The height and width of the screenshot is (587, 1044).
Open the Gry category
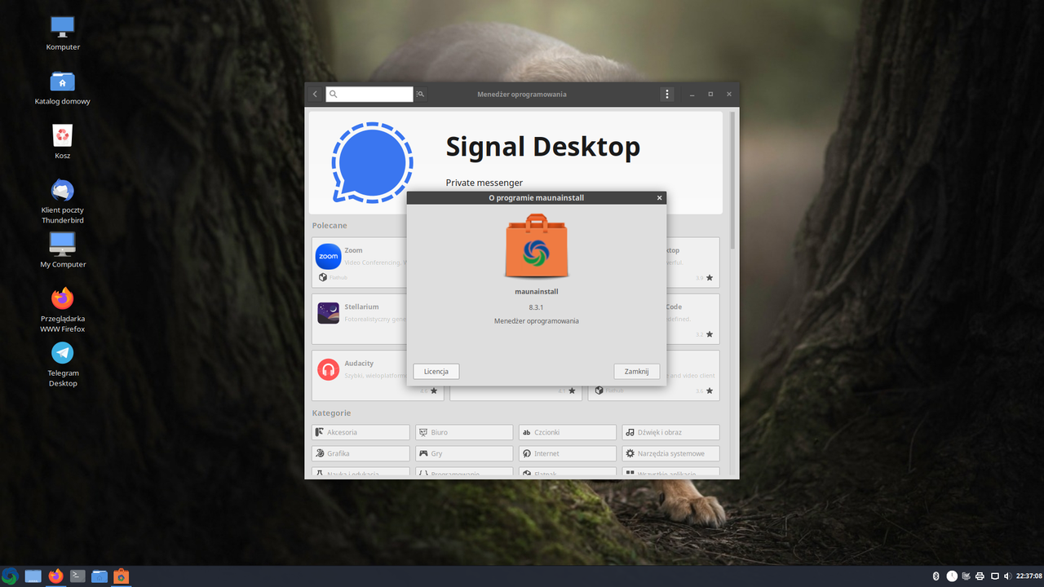pyautogui.click(x=464, y=453)
